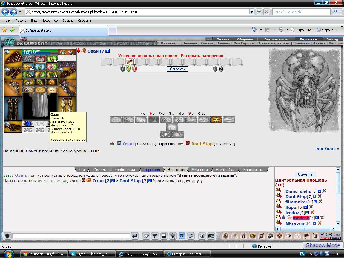Click the hooded figure icon in bottom bar

(x=225, y=236)
